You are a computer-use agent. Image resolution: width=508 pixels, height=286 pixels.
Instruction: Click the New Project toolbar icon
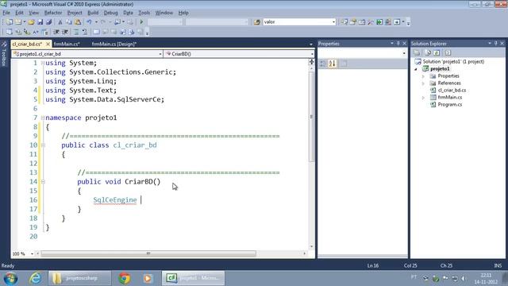[x=10, y=22]
